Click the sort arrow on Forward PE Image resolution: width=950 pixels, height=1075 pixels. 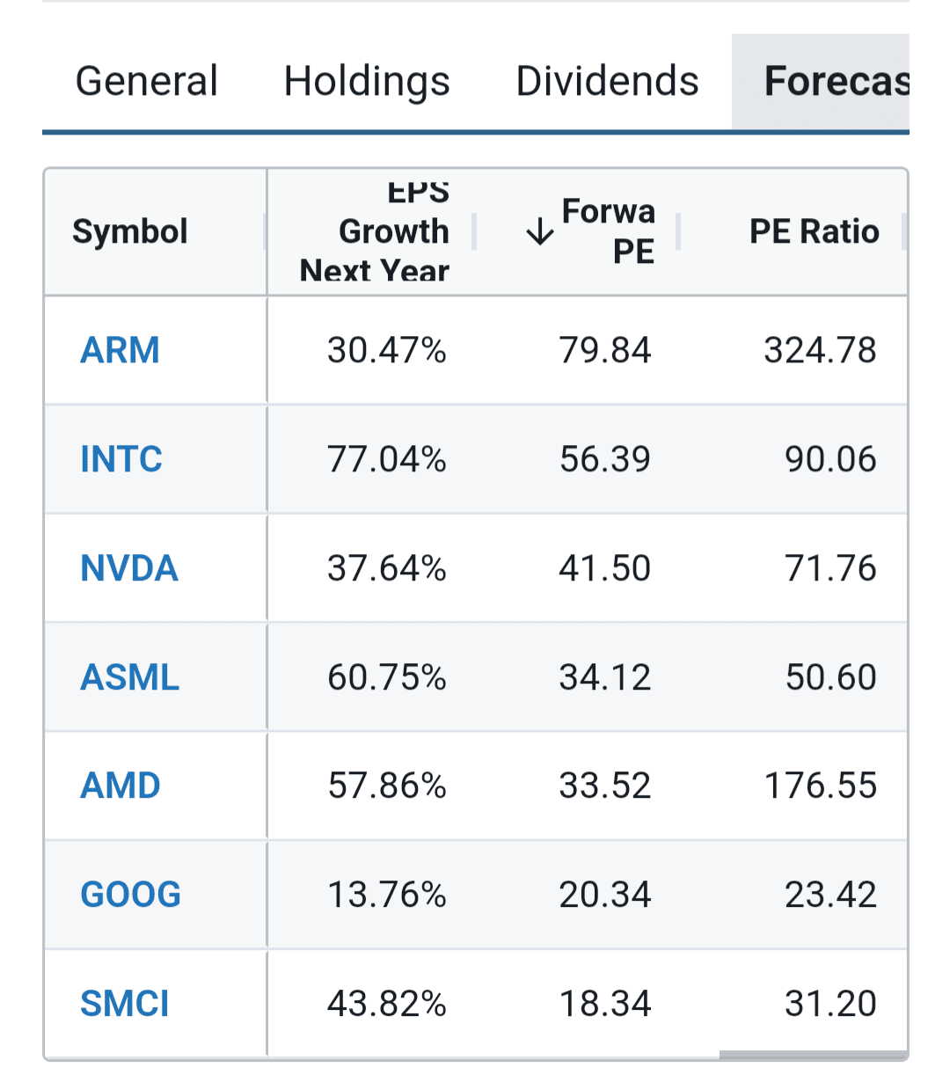tap(539, 232)
